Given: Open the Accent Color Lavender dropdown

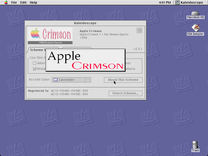Looking at the screenshot, I should [x=71, y=80].
